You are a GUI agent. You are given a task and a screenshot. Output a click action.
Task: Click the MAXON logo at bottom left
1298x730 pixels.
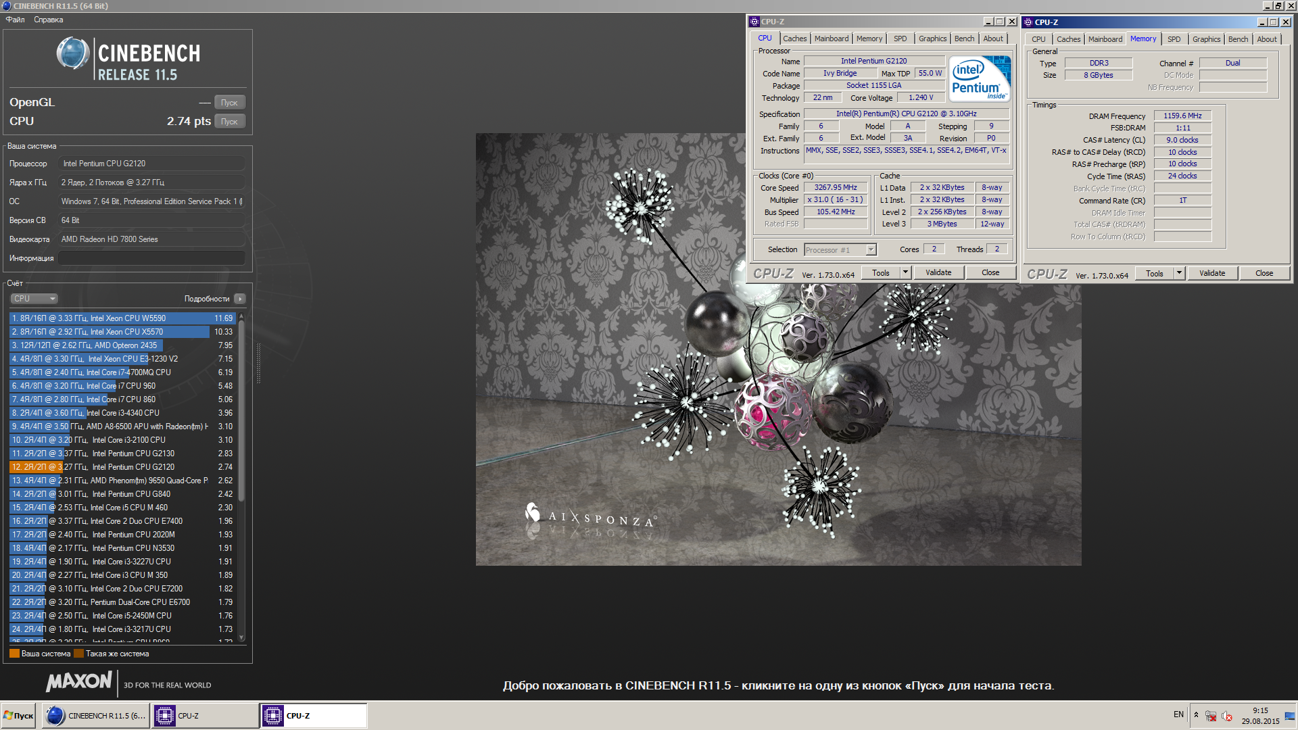click(x=79, y=681)
